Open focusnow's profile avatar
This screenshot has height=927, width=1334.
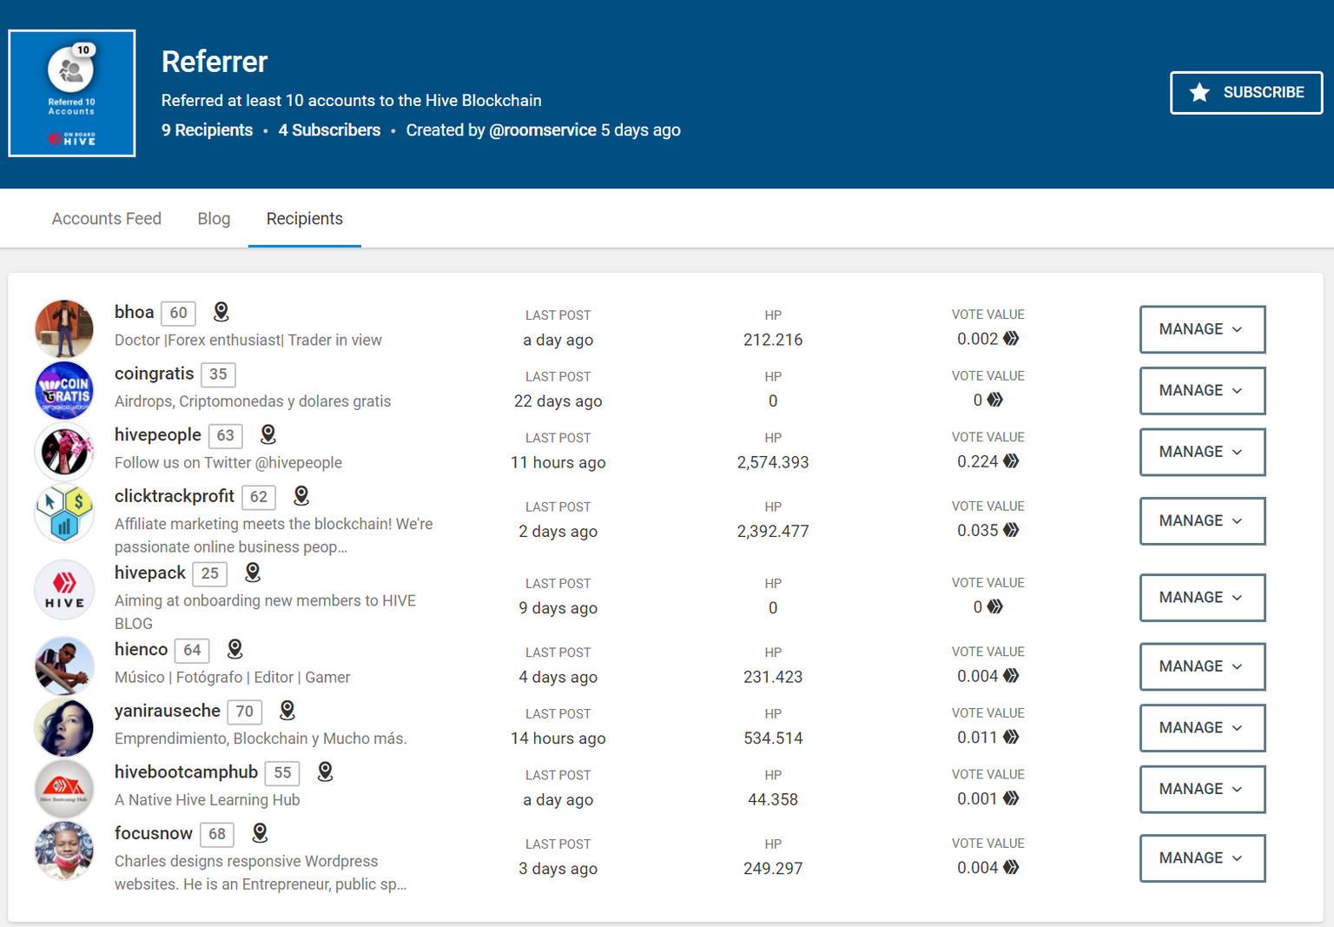(x=64, y=851)
